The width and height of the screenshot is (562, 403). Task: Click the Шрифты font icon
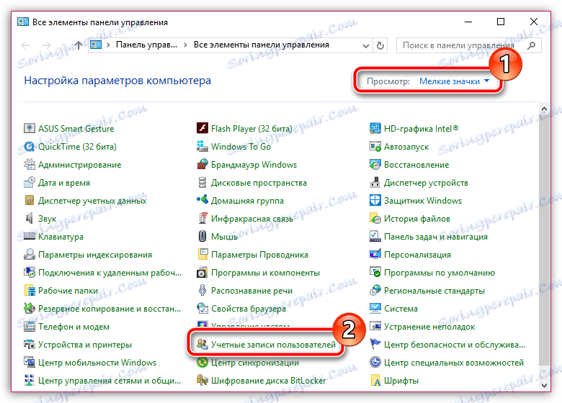[375, 381]
